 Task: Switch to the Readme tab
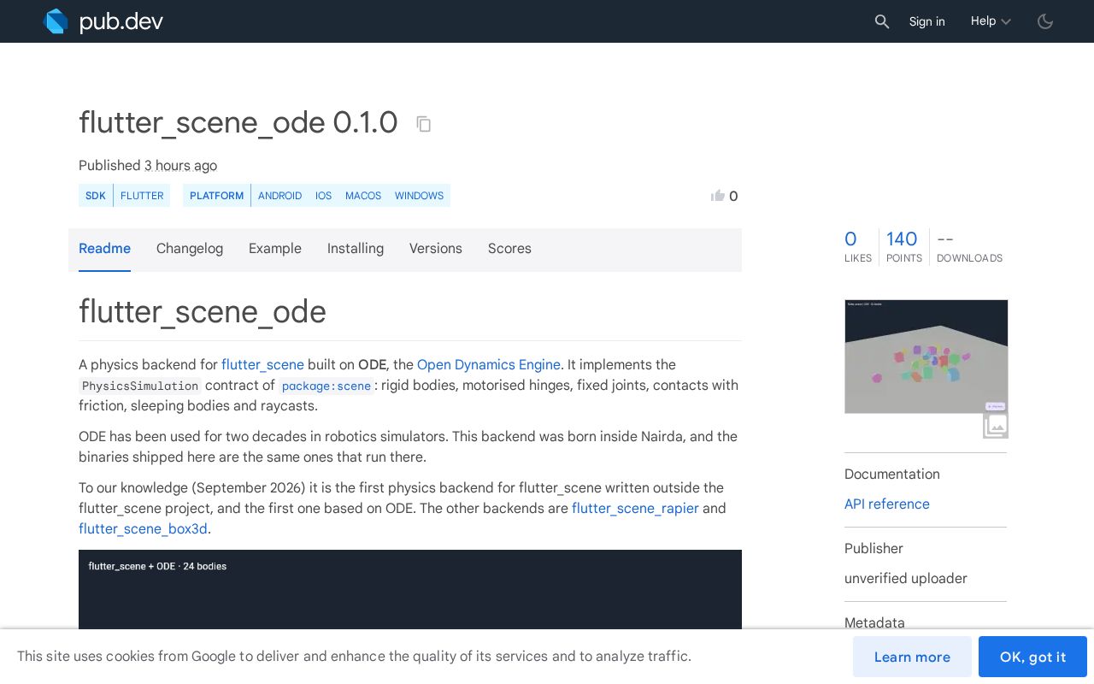click(104, 249)
